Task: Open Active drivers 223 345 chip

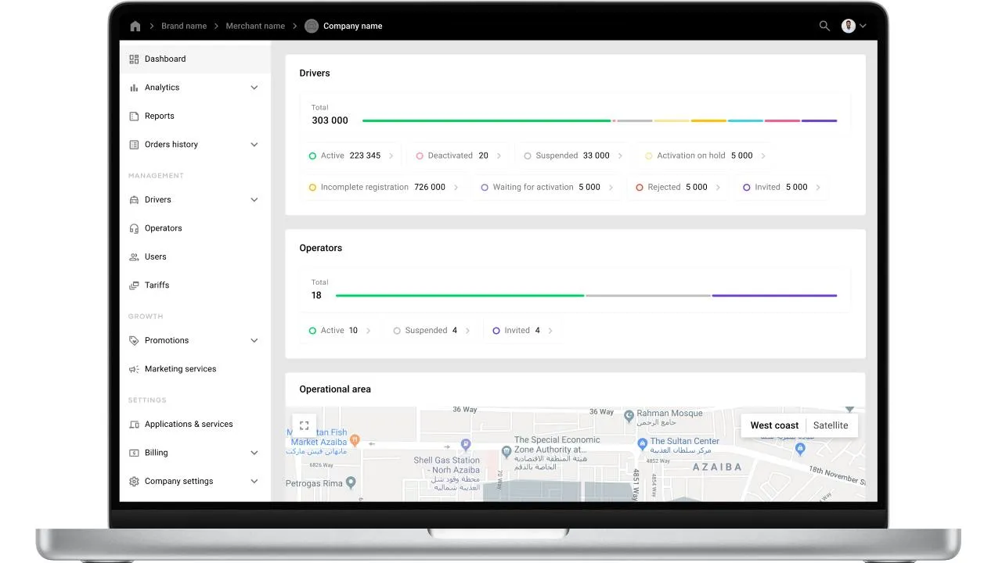Action: pyautogui.click(x=351, y=156)
